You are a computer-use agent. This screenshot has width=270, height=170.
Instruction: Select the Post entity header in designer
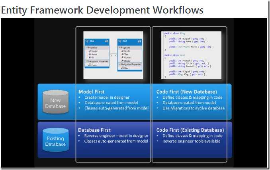[130, 41]
